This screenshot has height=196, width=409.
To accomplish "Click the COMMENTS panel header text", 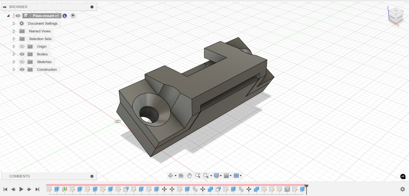I will pos(19,176).
